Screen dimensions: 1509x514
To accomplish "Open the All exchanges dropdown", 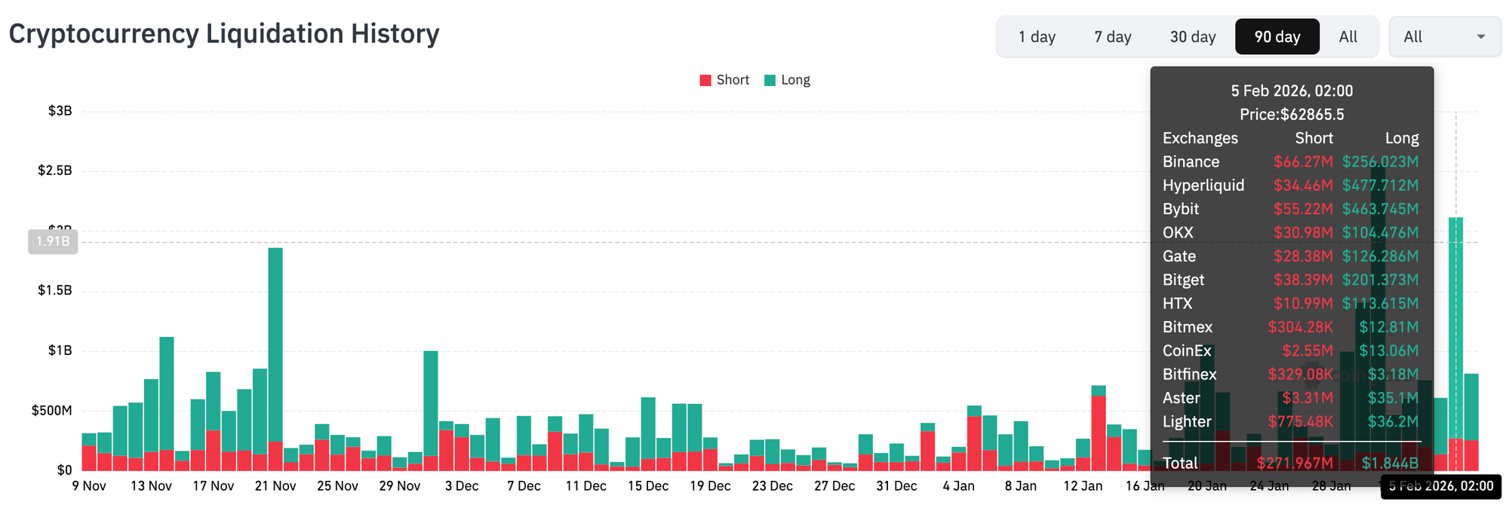I will point(1443,37).
